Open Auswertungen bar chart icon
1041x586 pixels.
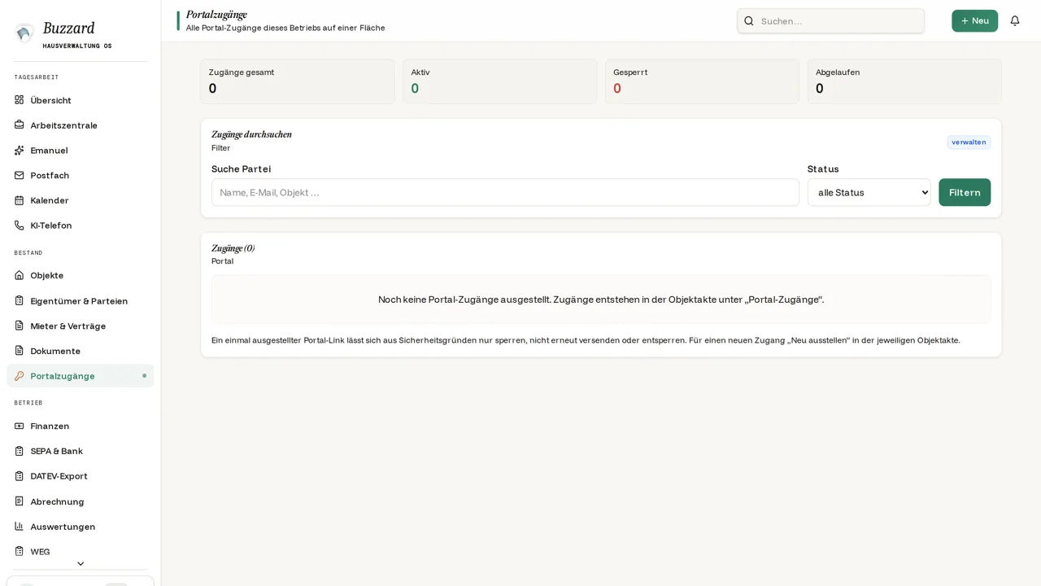(19, 527)
